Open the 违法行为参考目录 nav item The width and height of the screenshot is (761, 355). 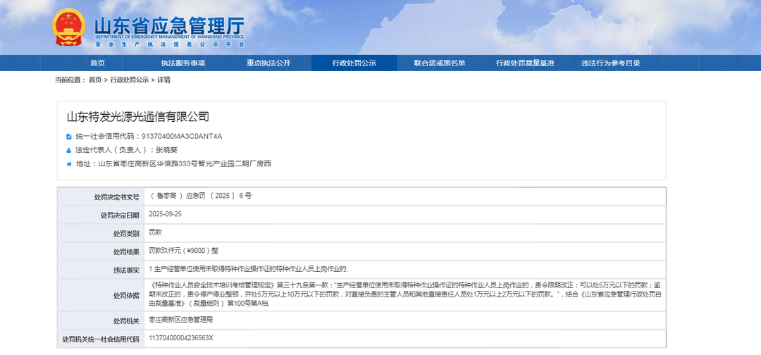tap(610, 63)
